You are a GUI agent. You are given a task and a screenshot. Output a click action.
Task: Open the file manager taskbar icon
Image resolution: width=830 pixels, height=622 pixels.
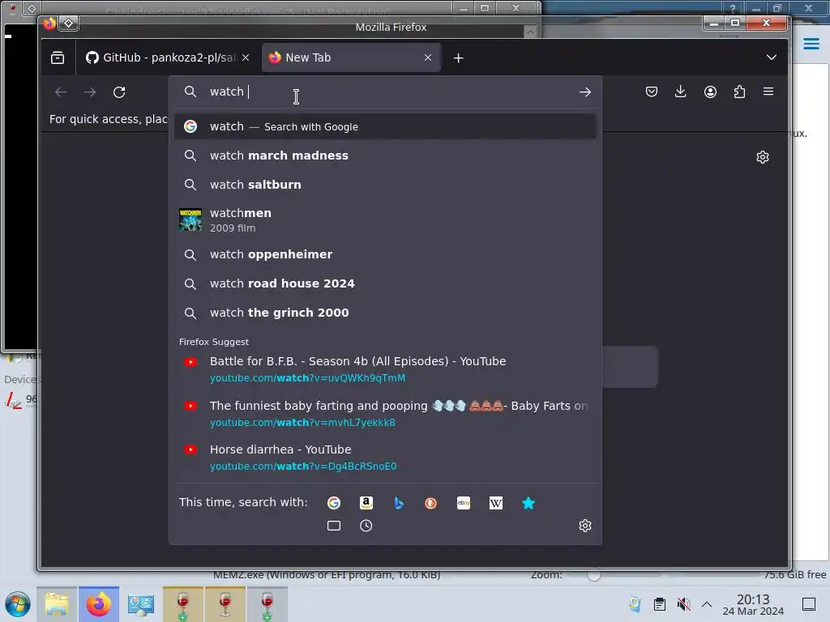coord(57,604)
